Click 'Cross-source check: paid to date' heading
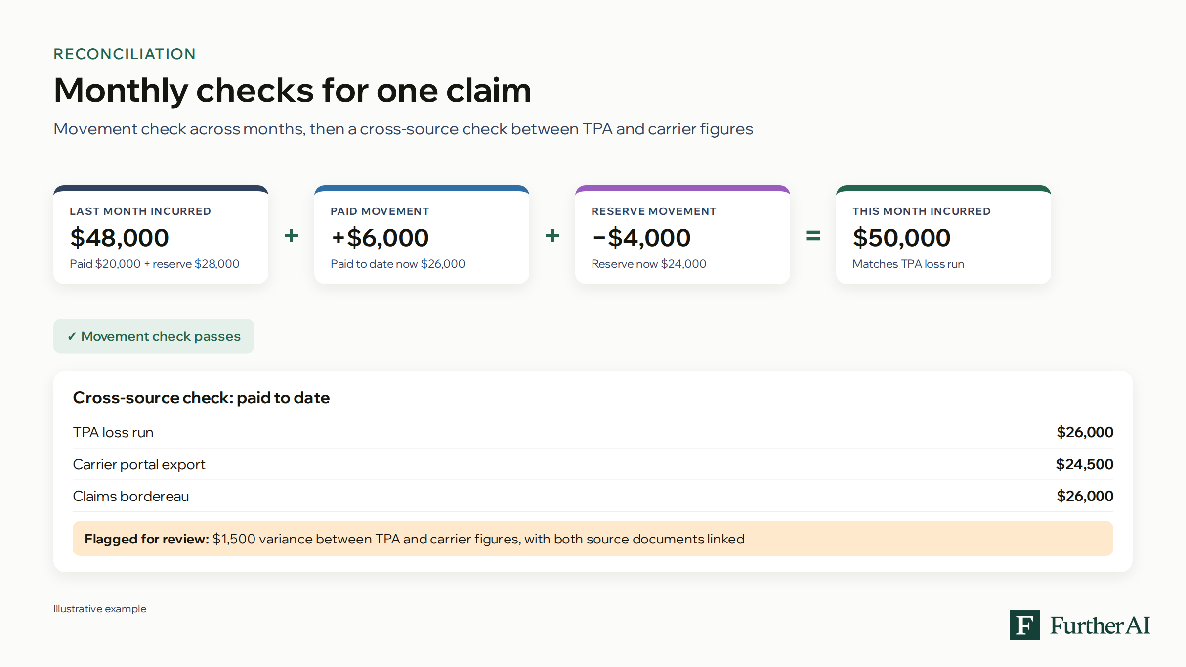 (x=201, y=398)
